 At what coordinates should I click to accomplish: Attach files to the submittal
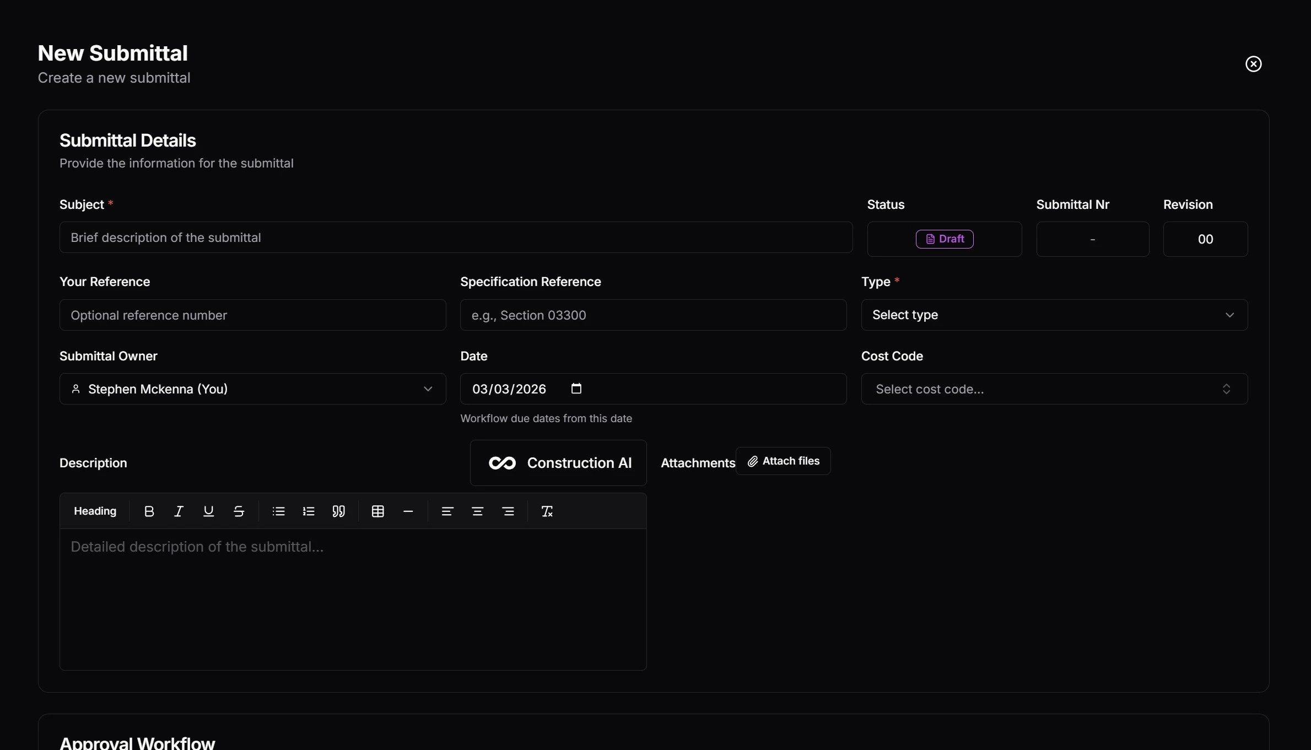click(783, 461)
